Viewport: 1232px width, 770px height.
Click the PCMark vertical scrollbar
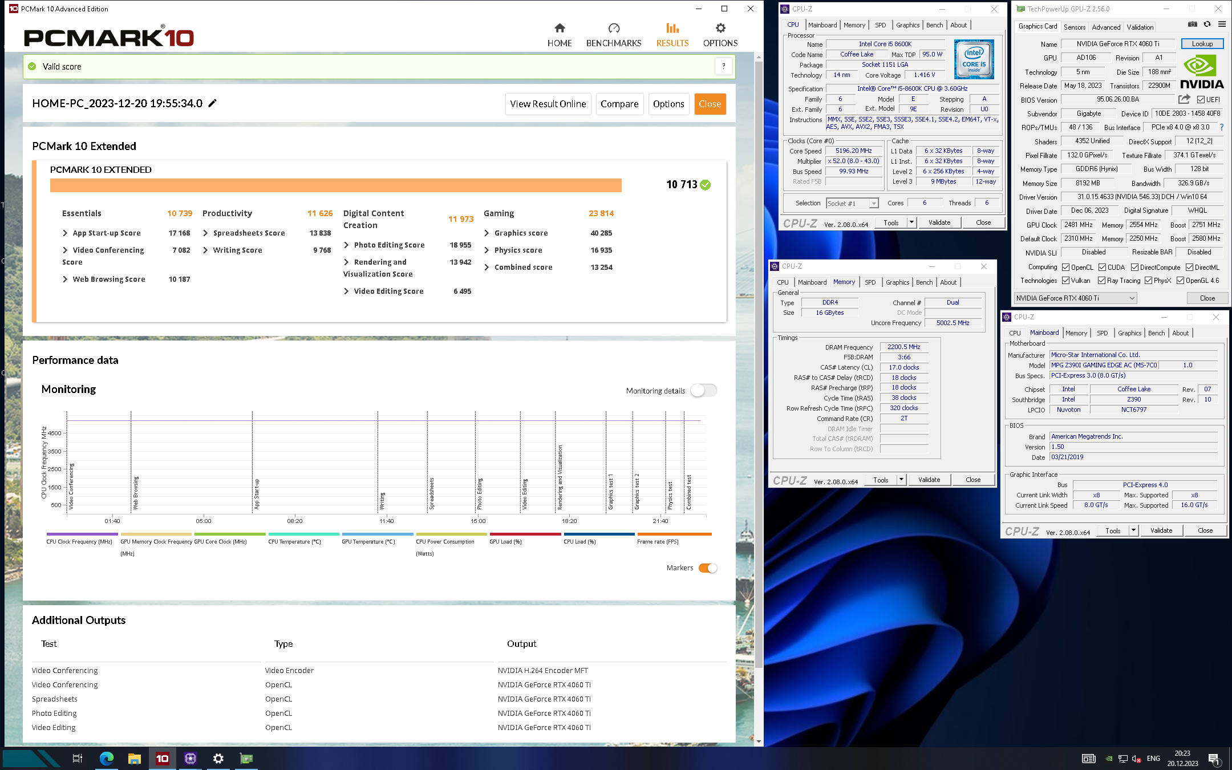(x=759, y=365)
